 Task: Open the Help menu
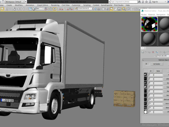[x=128, y=5]
